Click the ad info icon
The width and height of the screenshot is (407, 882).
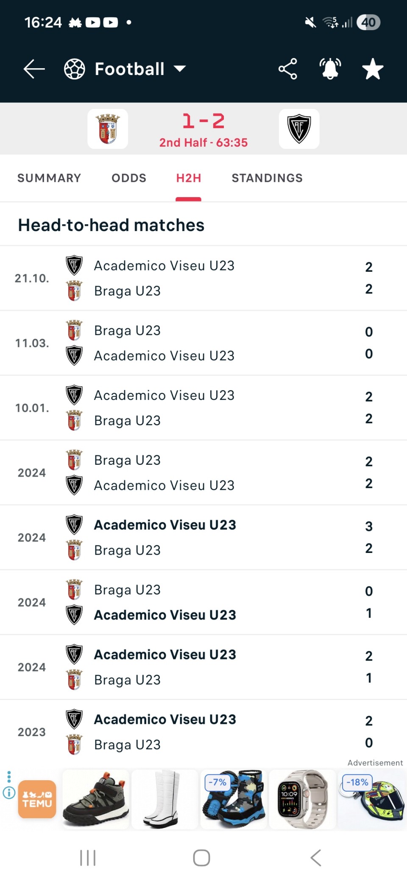click(x=9, y=793)
